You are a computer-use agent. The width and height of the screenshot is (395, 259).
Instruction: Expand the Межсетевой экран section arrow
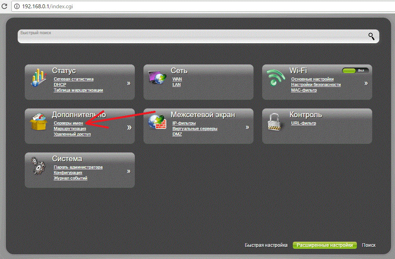tap(247, 127)
